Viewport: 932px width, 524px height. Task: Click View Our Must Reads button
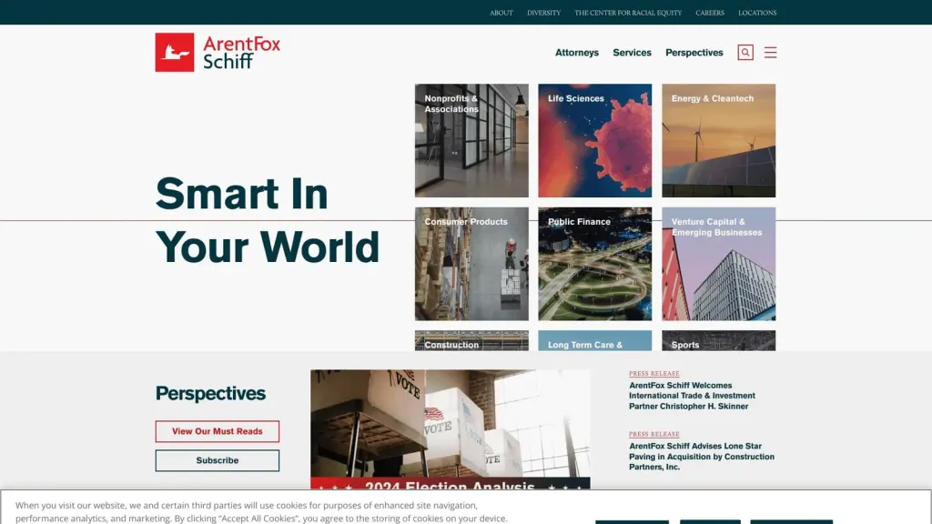click(x=217, y=431)
